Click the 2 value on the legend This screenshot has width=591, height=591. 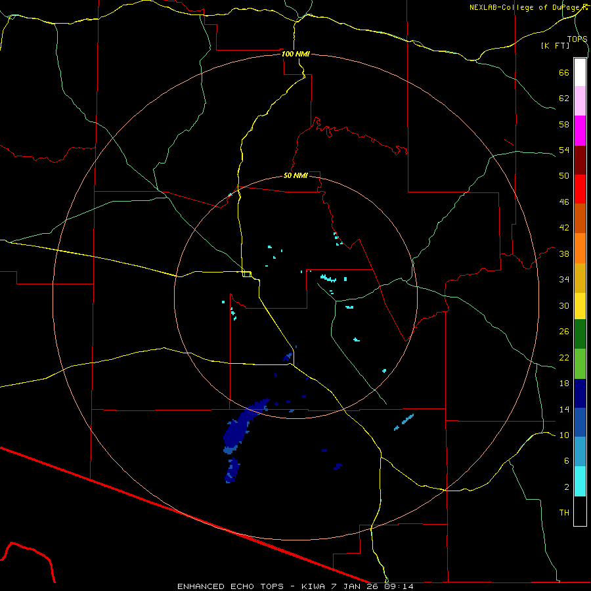[x=567, y=487]
